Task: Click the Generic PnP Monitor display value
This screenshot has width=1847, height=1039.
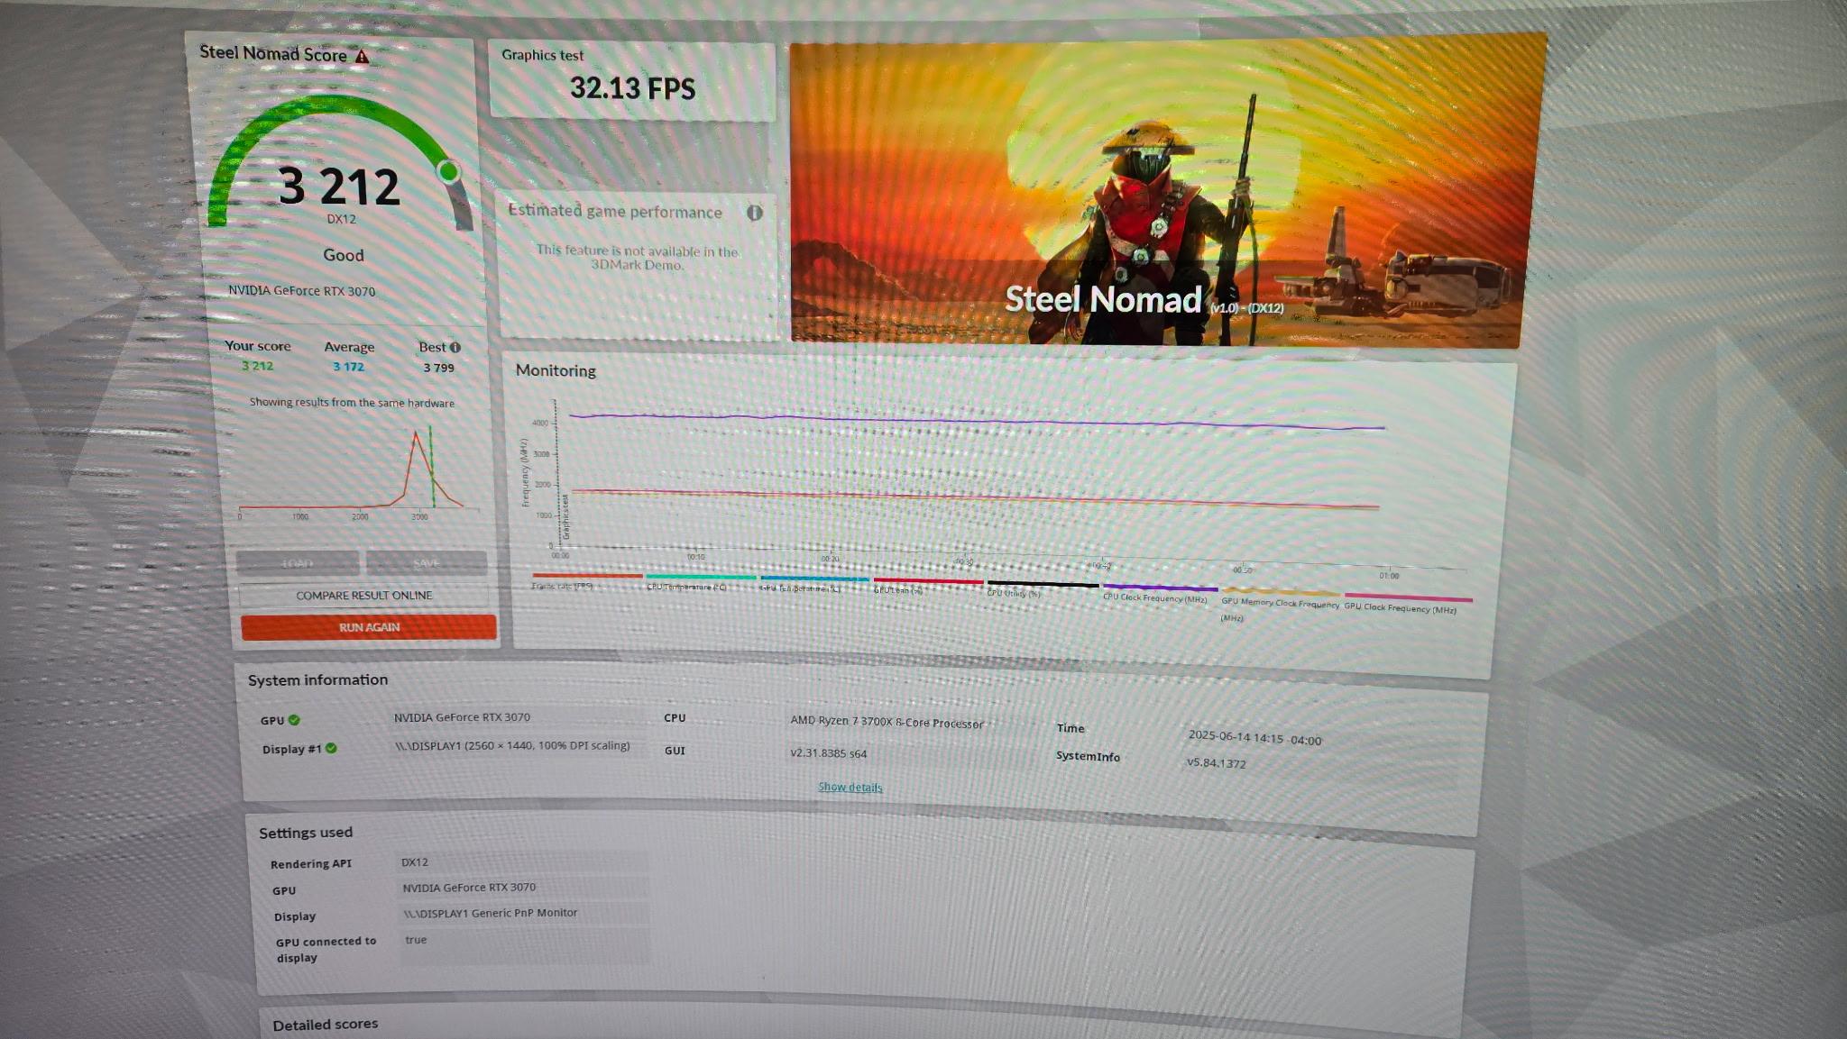Action: 490,913
